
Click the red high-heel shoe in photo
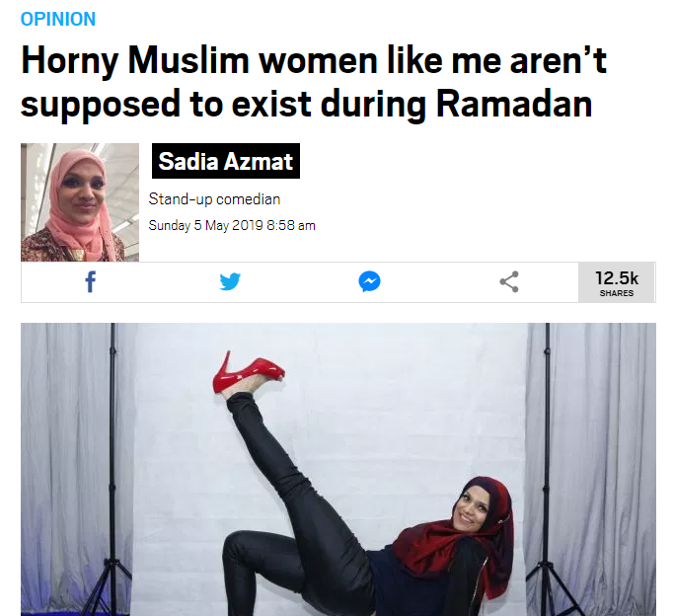pyautogui.click(x=248, y=372)
